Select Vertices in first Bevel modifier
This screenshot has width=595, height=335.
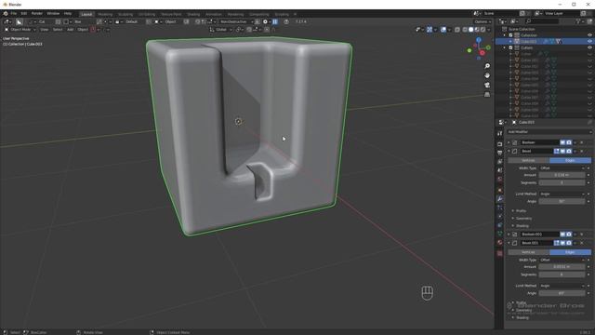[528, 160]
